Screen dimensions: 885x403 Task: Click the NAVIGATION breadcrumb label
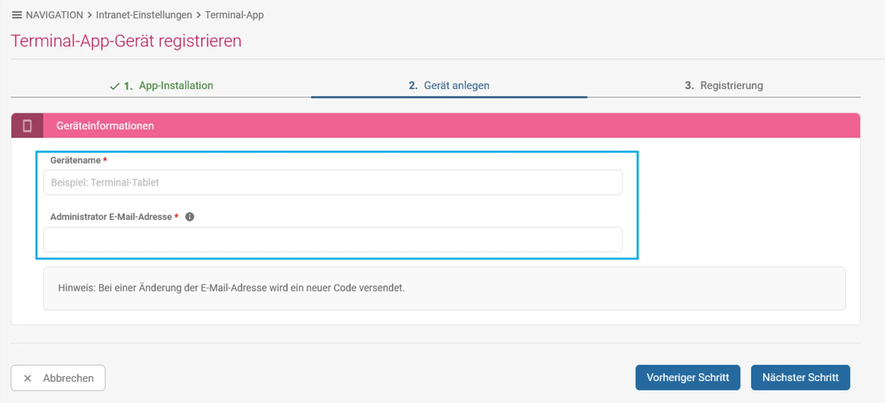[54, 15]
